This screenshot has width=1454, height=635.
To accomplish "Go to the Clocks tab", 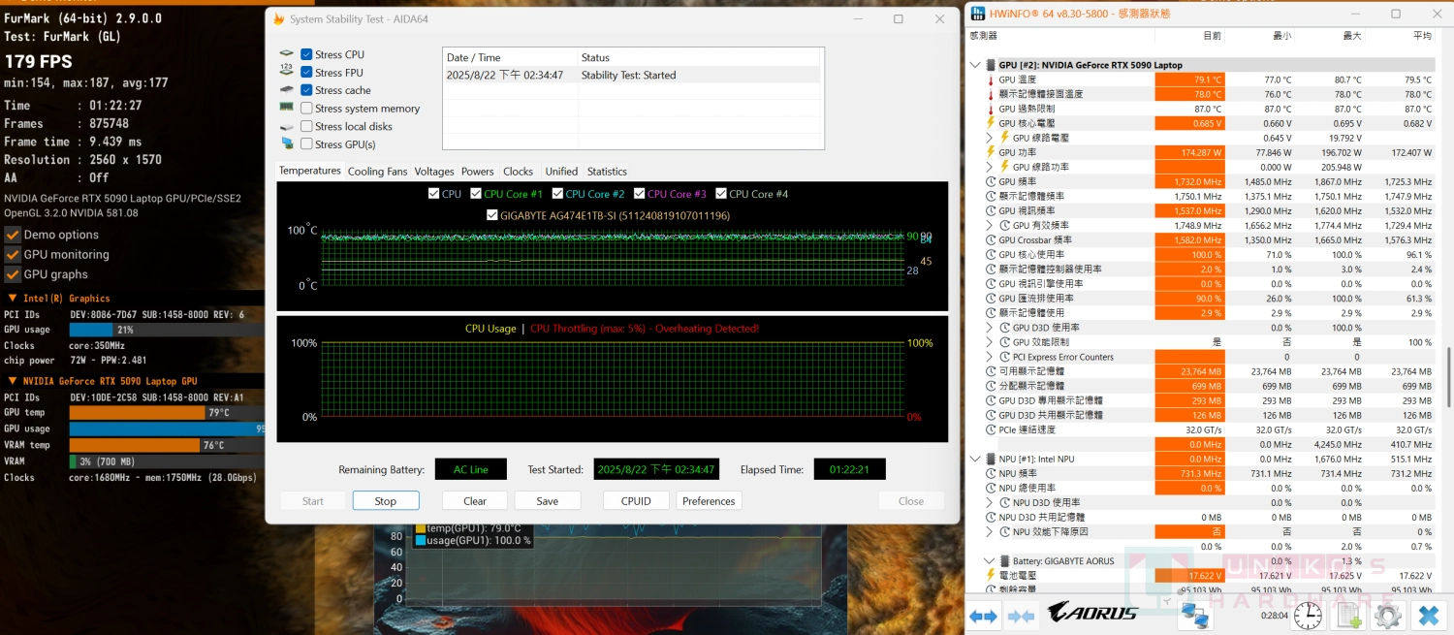I will pos(518,172).
